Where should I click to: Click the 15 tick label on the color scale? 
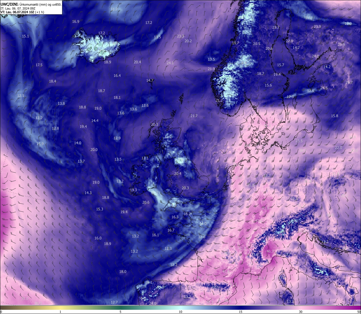241,312
